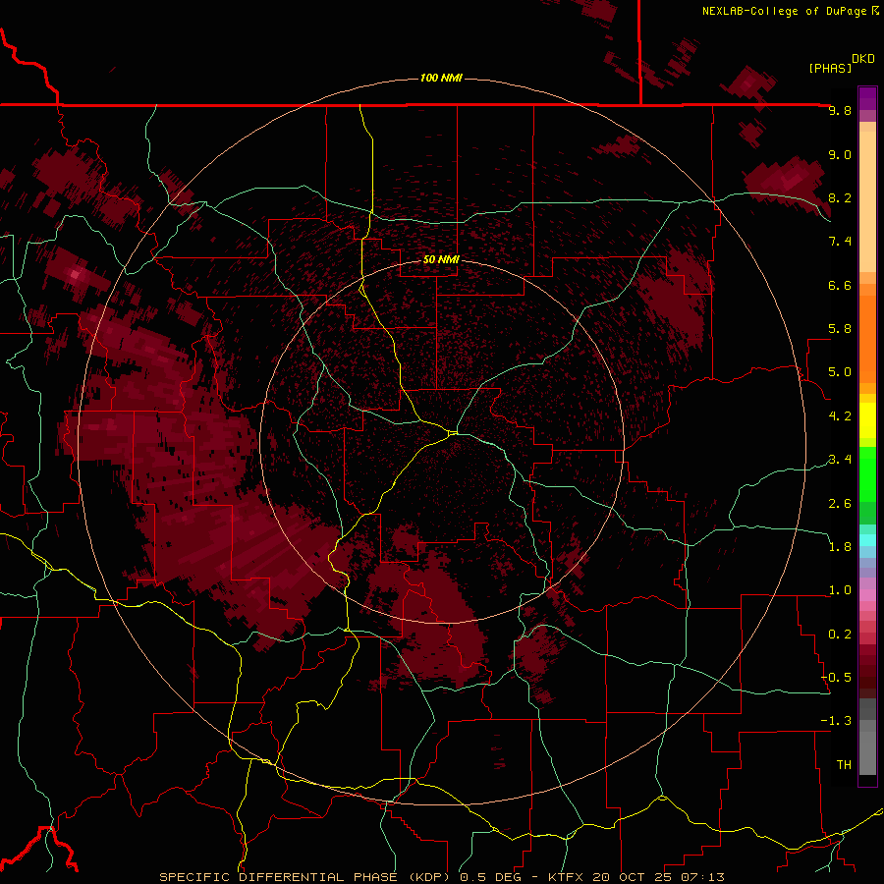The image size is (884, 884).
Task: Click the 9.0 value on the scale
Action: [840, 154]
